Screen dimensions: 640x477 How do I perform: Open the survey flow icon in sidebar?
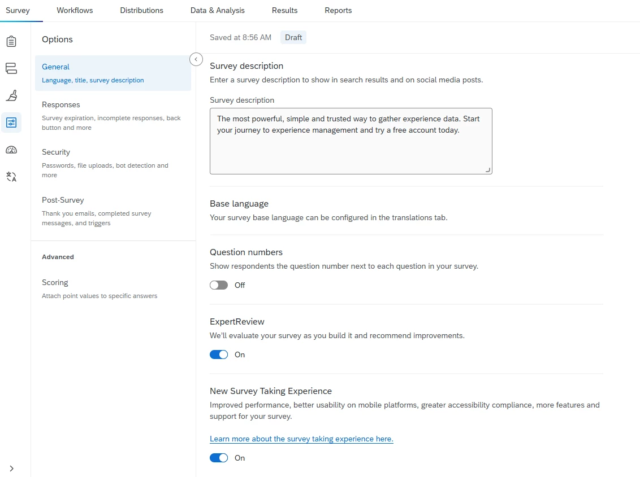click(x=11, y=68)
